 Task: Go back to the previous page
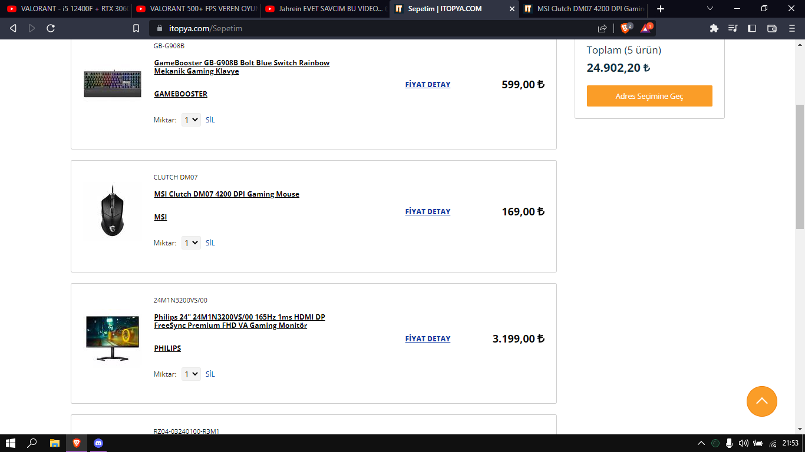13,28
